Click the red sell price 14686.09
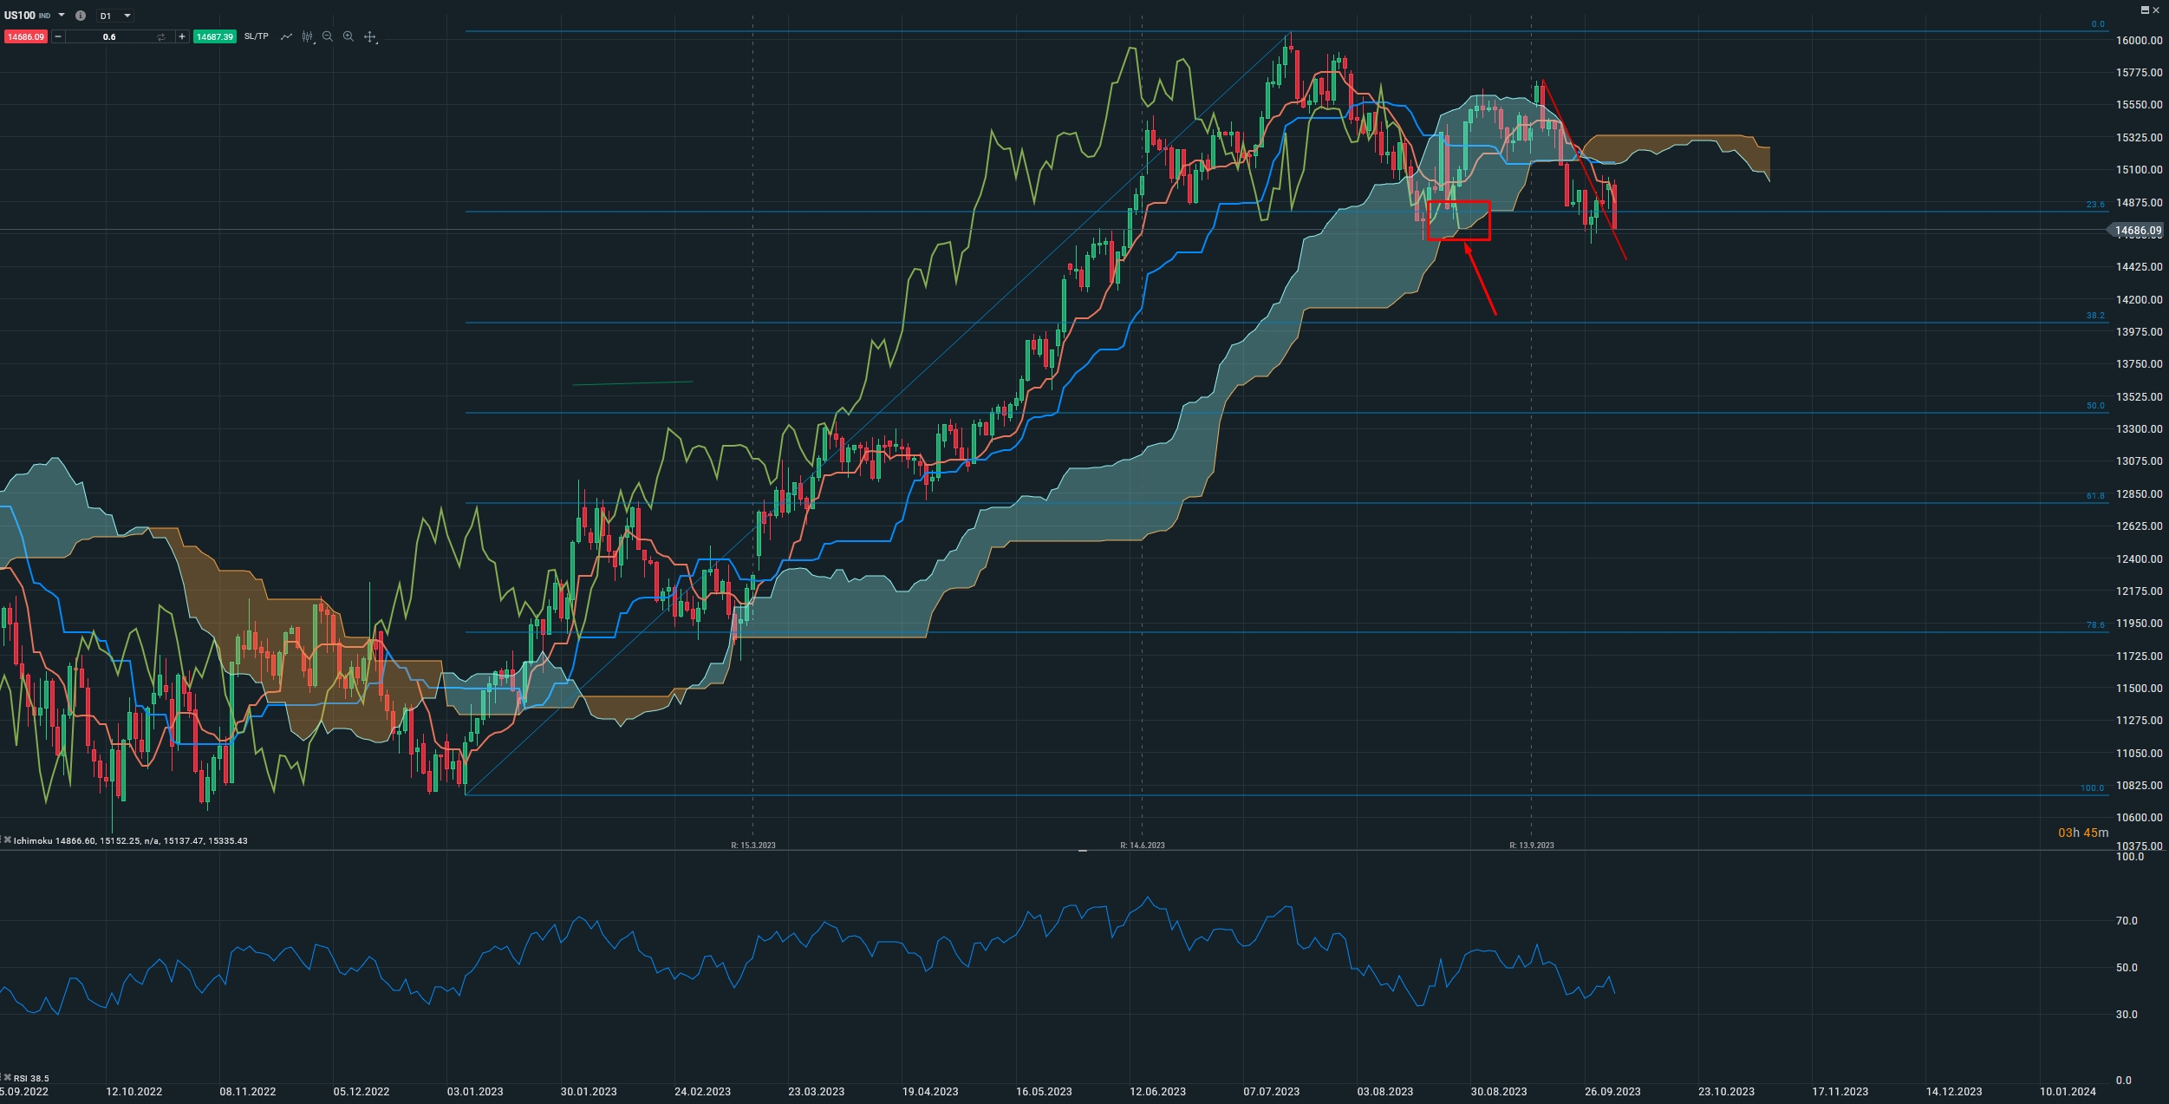The height and width of the screenshot is (1104, 2169). click(25, 36)
